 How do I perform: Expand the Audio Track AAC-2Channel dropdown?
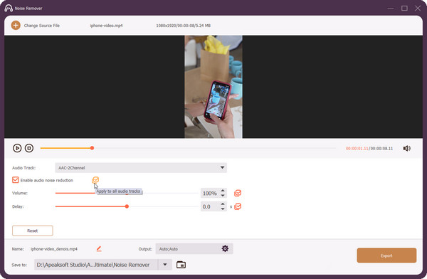[141, 167]
